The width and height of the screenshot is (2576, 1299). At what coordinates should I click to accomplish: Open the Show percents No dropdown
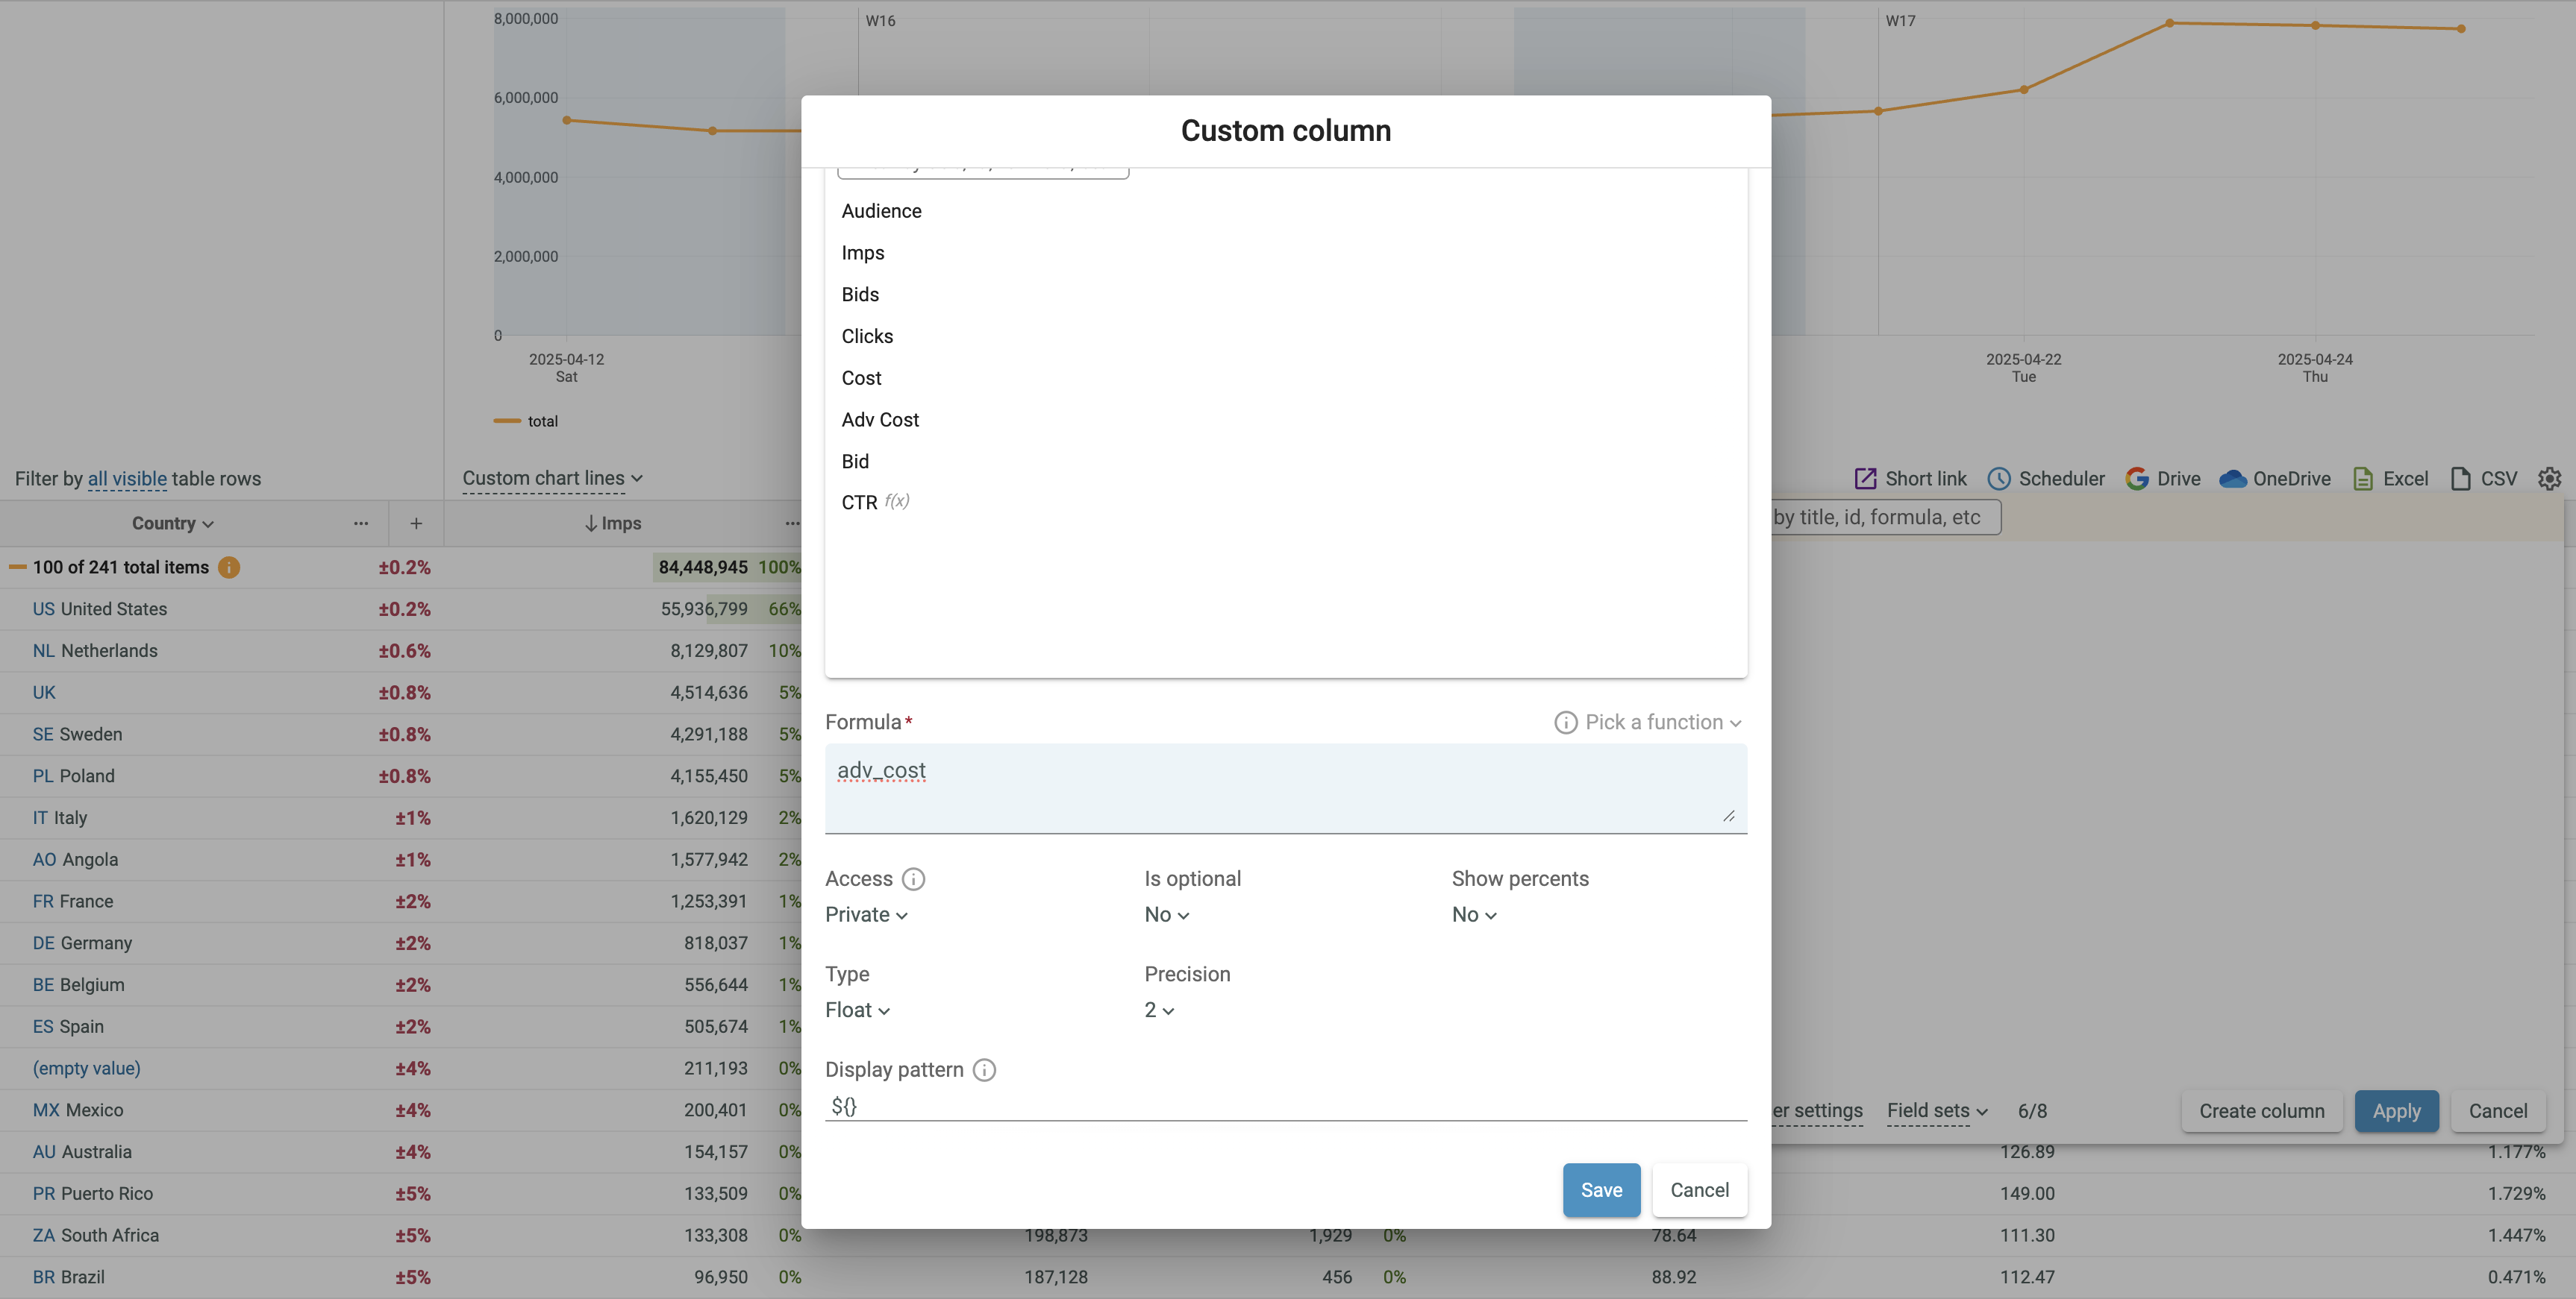click(1474, 914)
